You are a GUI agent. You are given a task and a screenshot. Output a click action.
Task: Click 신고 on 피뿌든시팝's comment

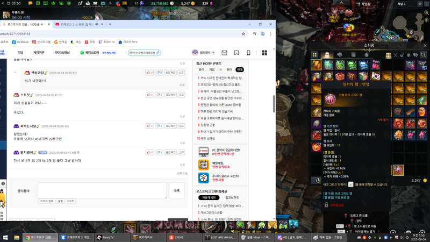182,126
